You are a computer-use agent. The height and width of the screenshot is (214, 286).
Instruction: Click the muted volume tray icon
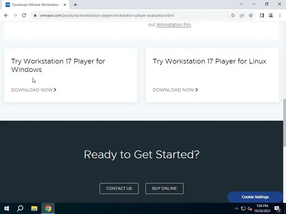(x=250, y=208)
